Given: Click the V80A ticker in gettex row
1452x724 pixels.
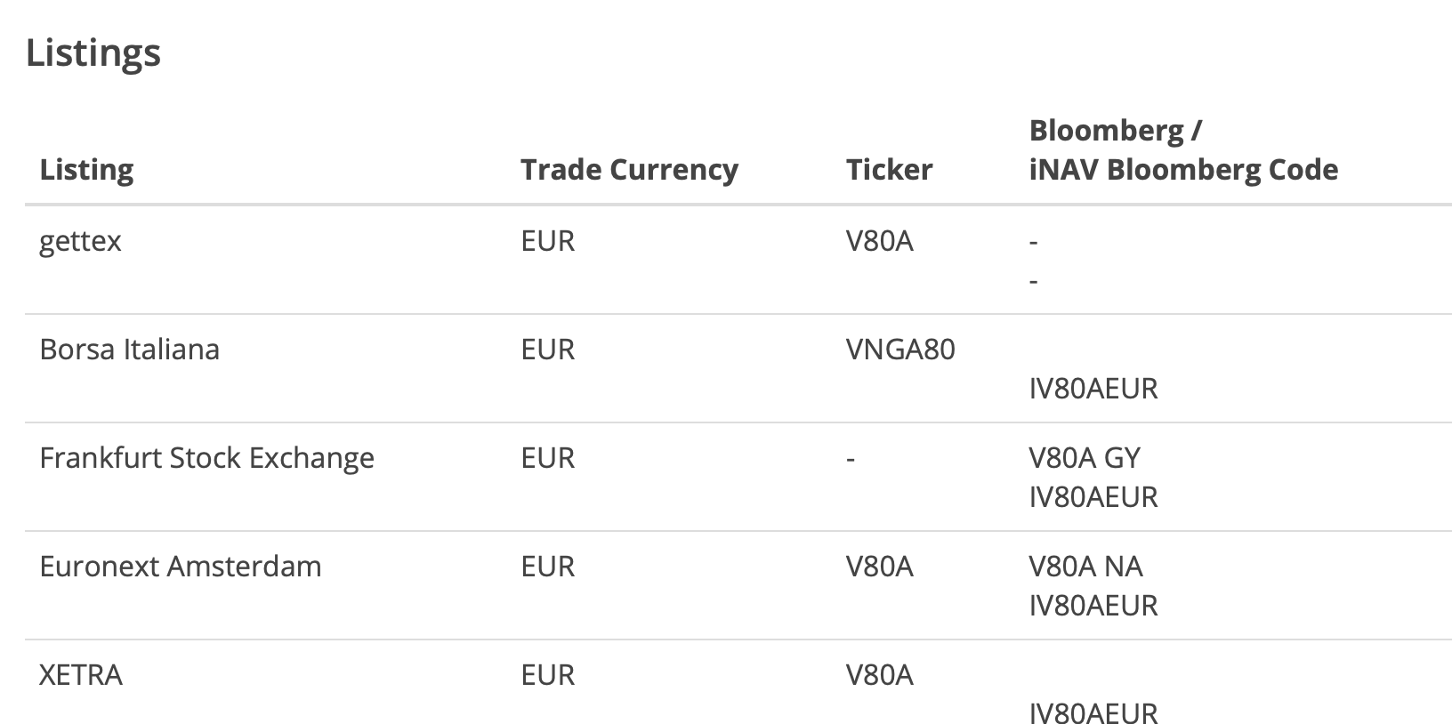Looking at the screenshot, I should (x=879, y=240).
